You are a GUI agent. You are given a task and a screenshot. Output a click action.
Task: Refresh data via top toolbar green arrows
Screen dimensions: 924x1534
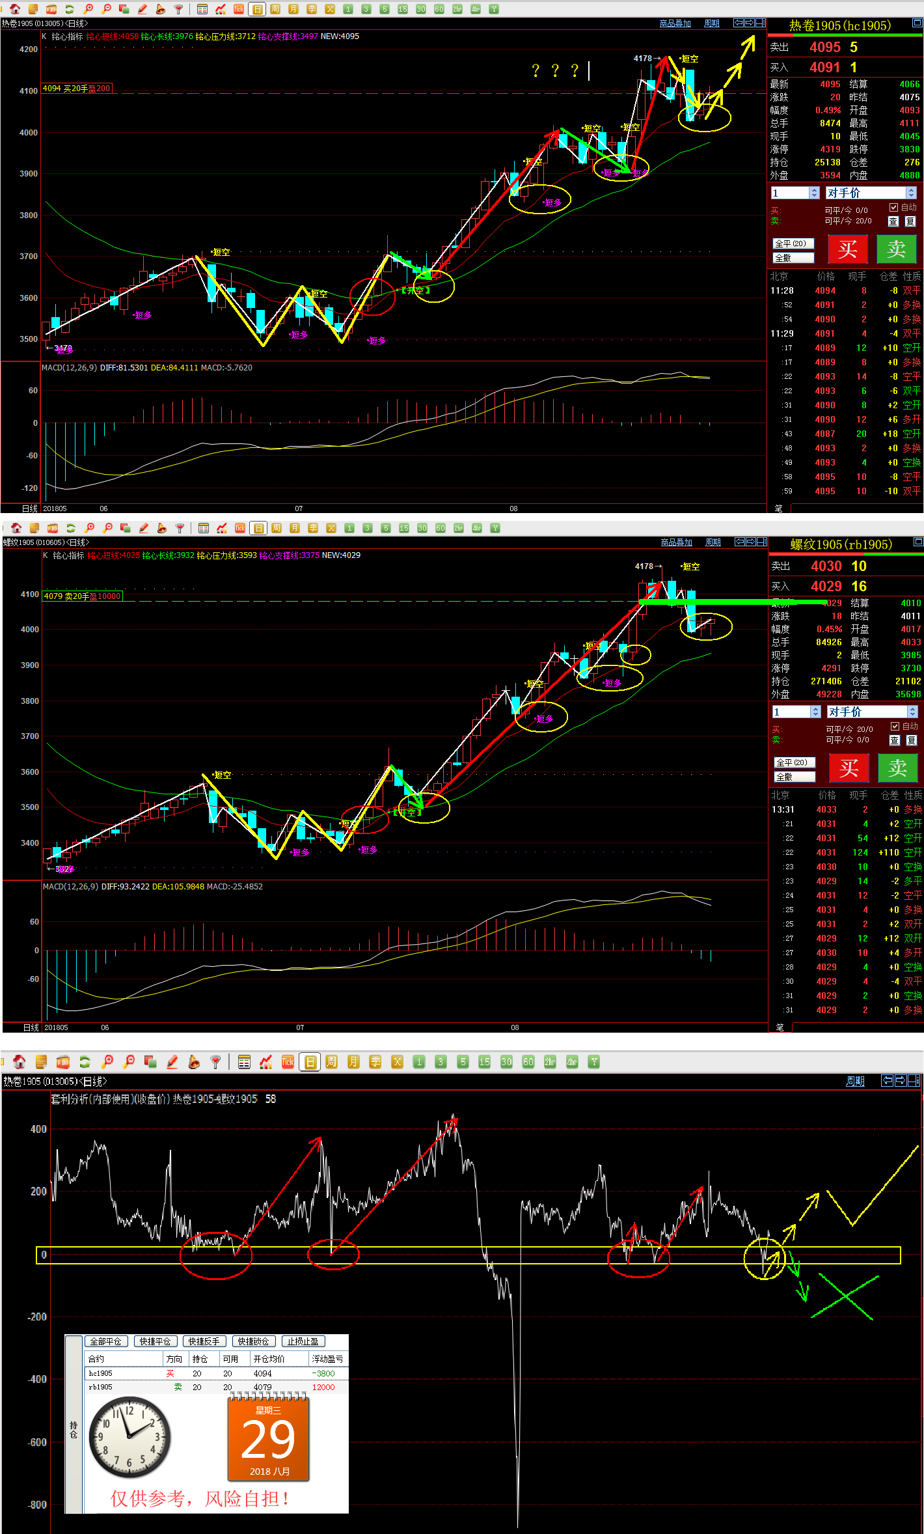pos(70,9)
